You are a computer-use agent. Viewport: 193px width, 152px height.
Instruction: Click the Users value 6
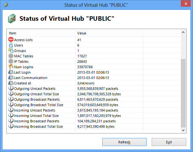[78, 45]
